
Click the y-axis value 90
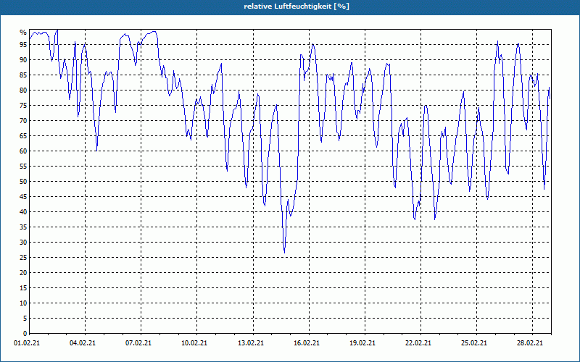point(23,60)
